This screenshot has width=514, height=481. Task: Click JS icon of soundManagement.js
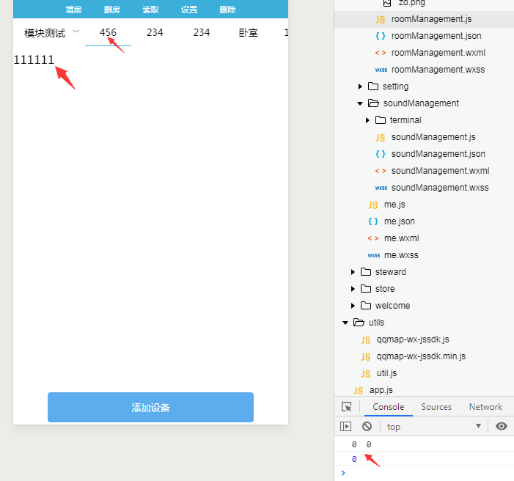(x=381, y=137)
